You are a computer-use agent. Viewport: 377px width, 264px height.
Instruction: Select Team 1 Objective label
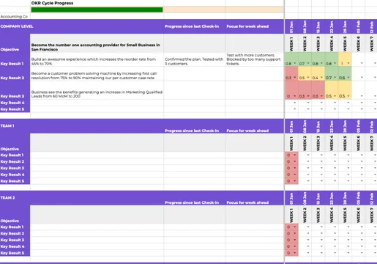pyautogui.click(x=10, y=149)
